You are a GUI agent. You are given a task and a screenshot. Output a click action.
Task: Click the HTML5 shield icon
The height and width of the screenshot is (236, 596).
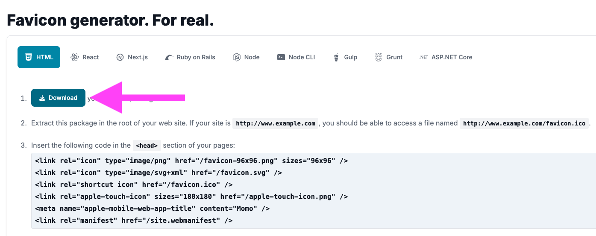coord(29,57)
